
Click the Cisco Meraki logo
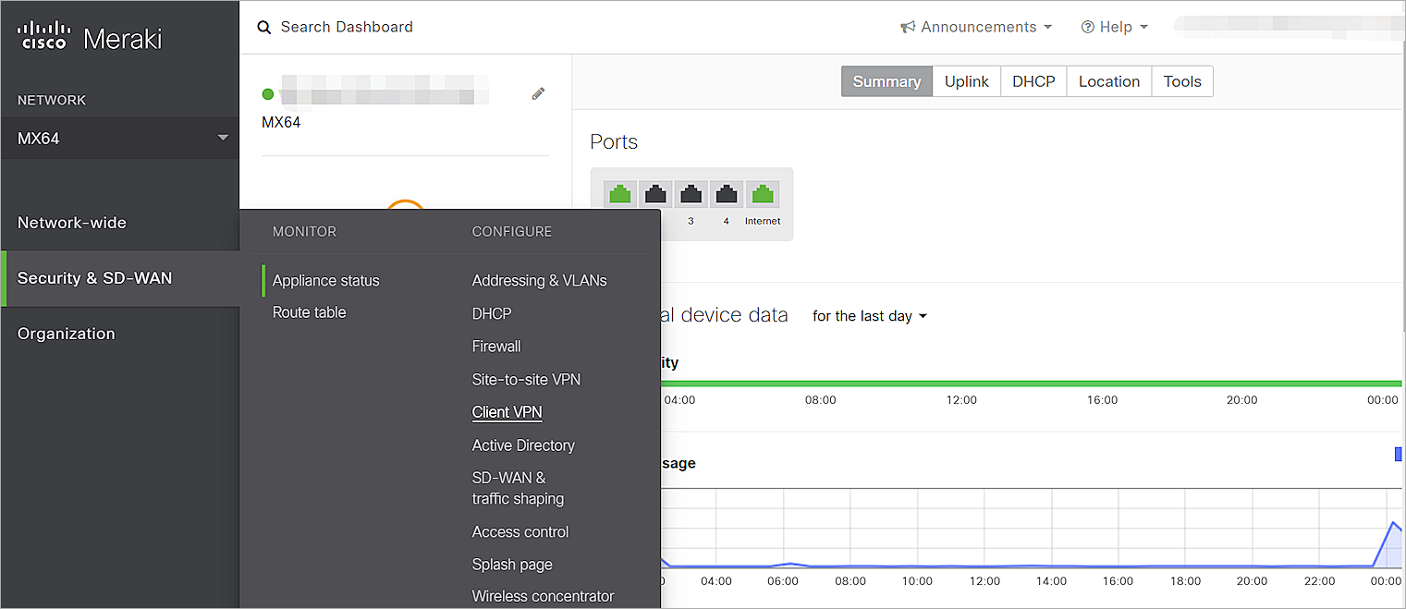coord(88,36)
